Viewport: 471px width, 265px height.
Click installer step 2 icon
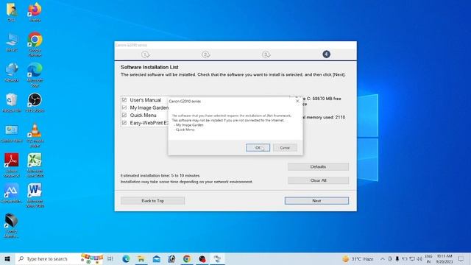pos(206,54)
